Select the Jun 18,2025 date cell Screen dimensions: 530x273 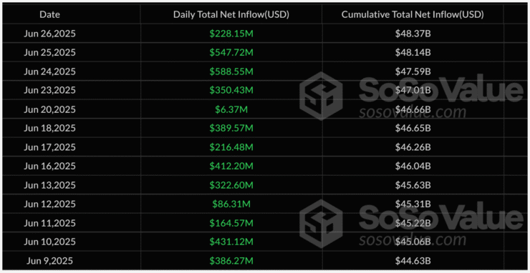click(x=49, y=128)
